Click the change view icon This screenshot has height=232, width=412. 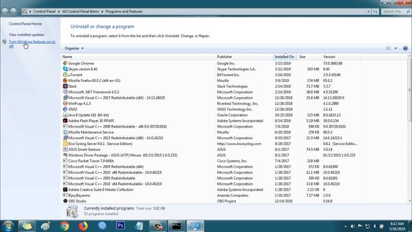[x=388, y=48]
